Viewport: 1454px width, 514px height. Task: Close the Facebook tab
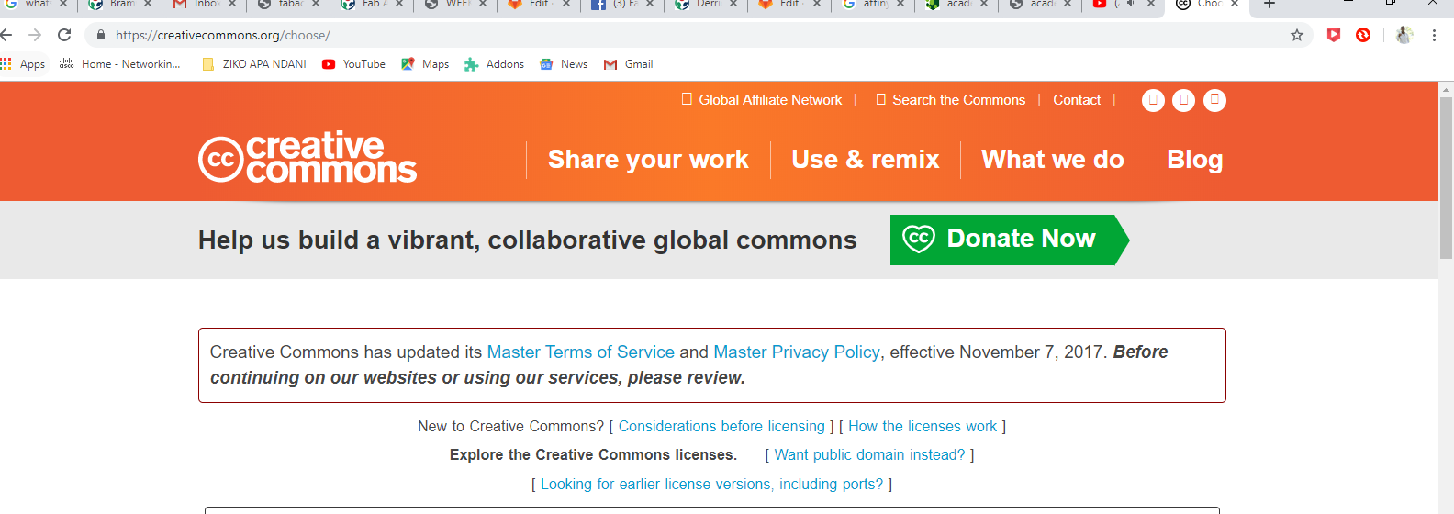point(650,4)
